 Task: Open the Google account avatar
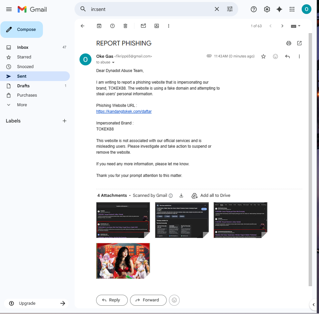[x=306, y=9]
